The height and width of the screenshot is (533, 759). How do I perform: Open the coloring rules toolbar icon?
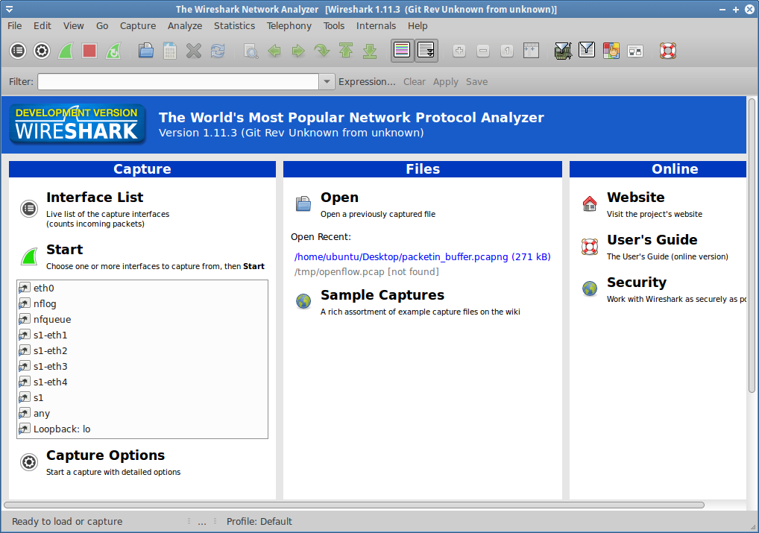611,51
